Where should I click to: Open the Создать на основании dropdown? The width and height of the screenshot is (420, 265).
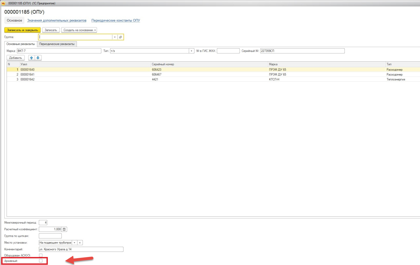(x=79, y=30)
